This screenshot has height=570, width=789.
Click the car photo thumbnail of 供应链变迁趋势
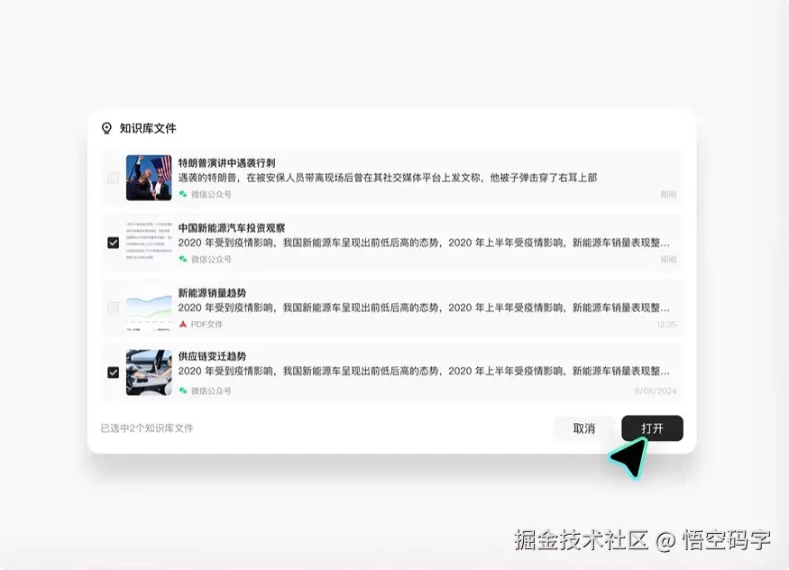click(x=151, y=372)
